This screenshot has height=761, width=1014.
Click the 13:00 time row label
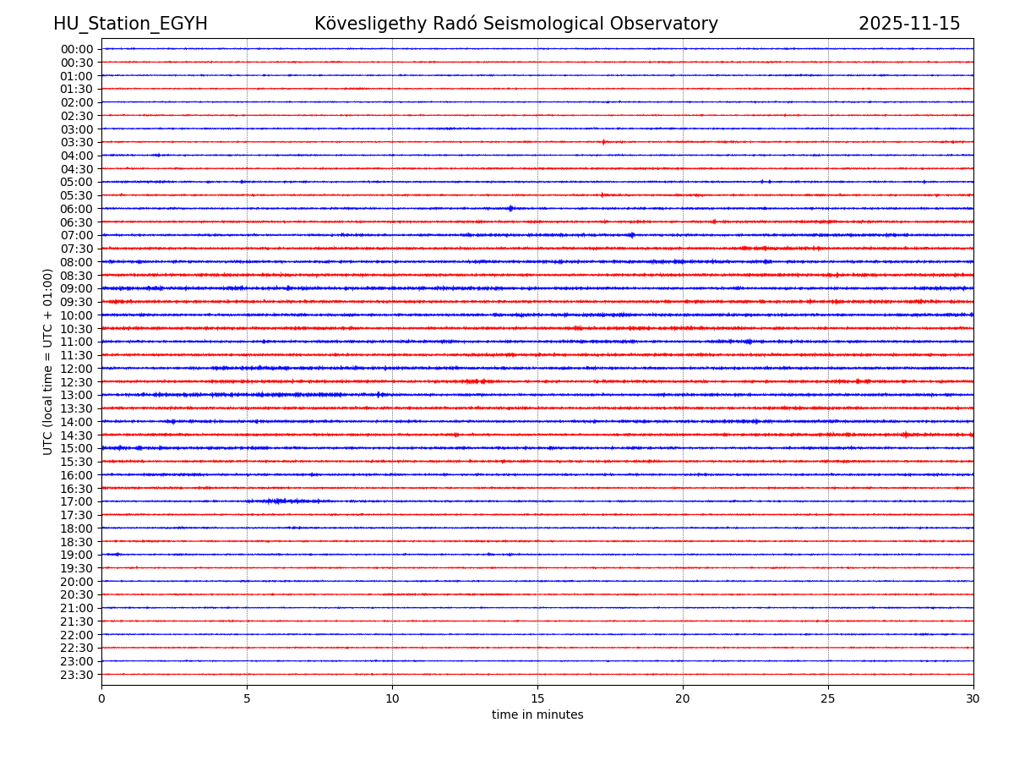(x=77, y=395)
